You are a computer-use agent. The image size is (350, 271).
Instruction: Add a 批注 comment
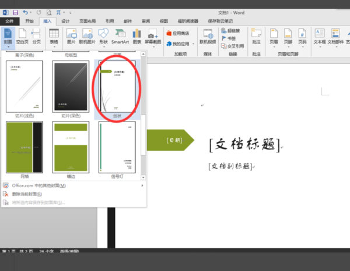click(256, 37)
